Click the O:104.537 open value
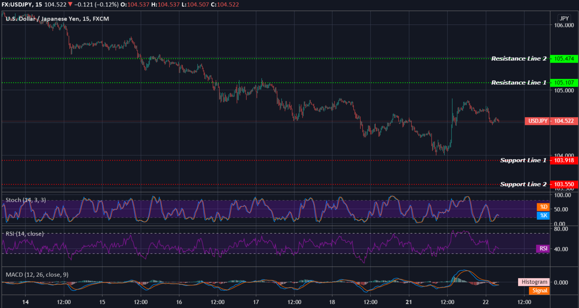Viewport: 579px width, 308px height. [135, 5]
